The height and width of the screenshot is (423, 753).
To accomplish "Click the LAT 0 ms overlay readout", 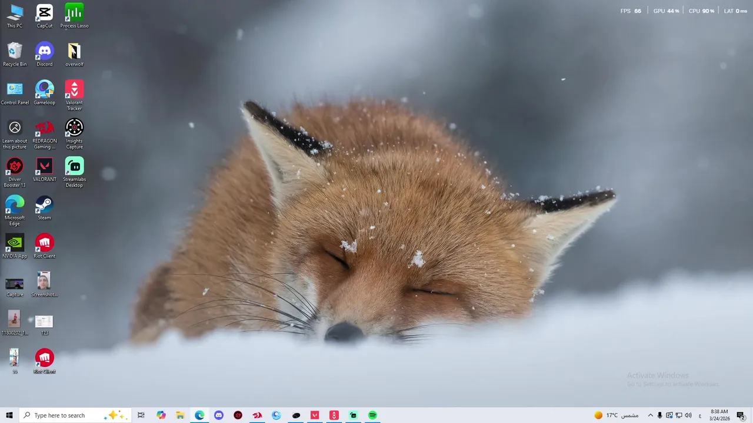I will point(735,11).
